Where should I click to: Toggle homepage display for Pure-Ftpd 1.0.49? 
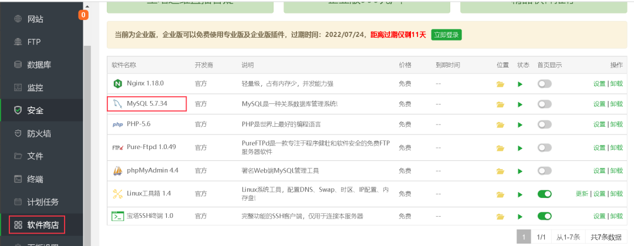click(544, 147)
